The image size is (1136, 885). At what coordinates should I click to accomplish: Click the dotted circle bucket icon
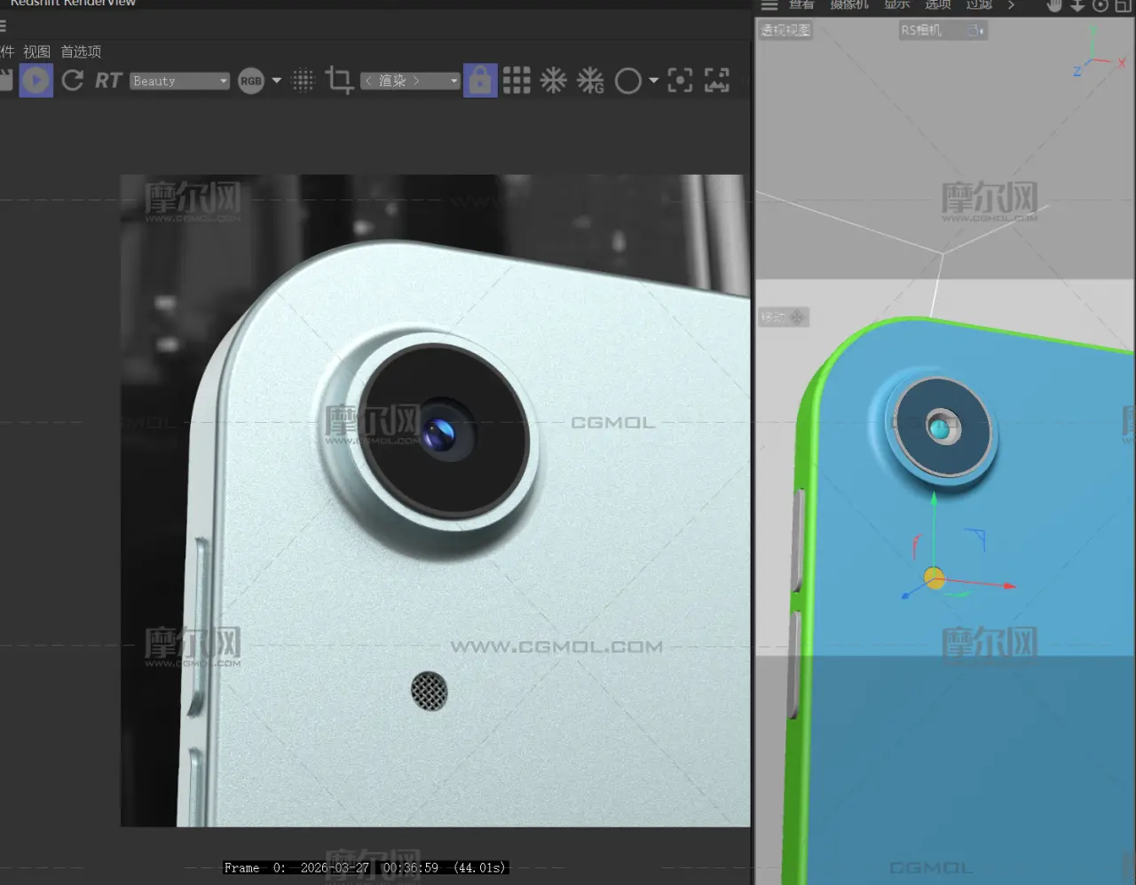303,81
